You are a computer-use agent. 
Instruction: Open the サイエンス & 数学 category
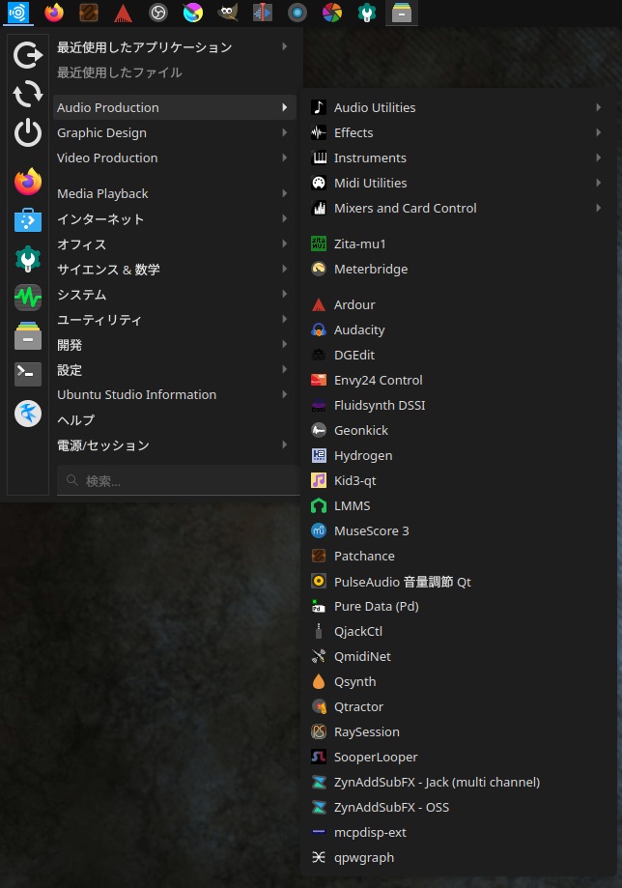click(174, 269)
